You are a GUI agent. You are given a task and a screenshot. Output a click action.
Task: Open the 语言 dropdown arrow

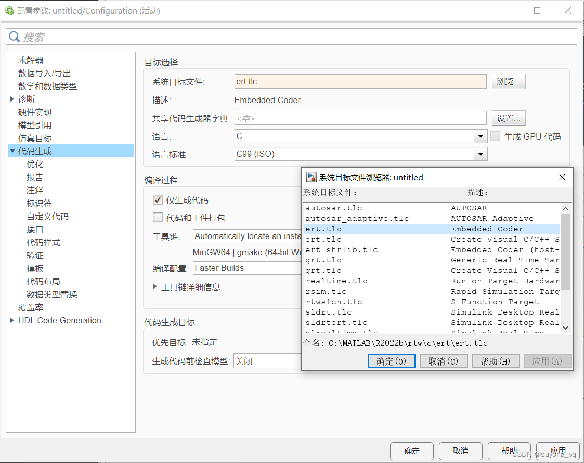point(481,136)
